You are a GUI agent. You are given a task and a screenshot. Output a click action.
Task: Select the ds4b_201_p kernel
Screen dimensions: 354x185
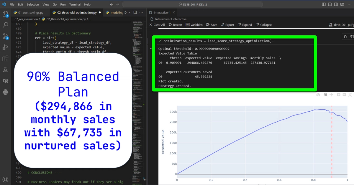pos(341,25)
